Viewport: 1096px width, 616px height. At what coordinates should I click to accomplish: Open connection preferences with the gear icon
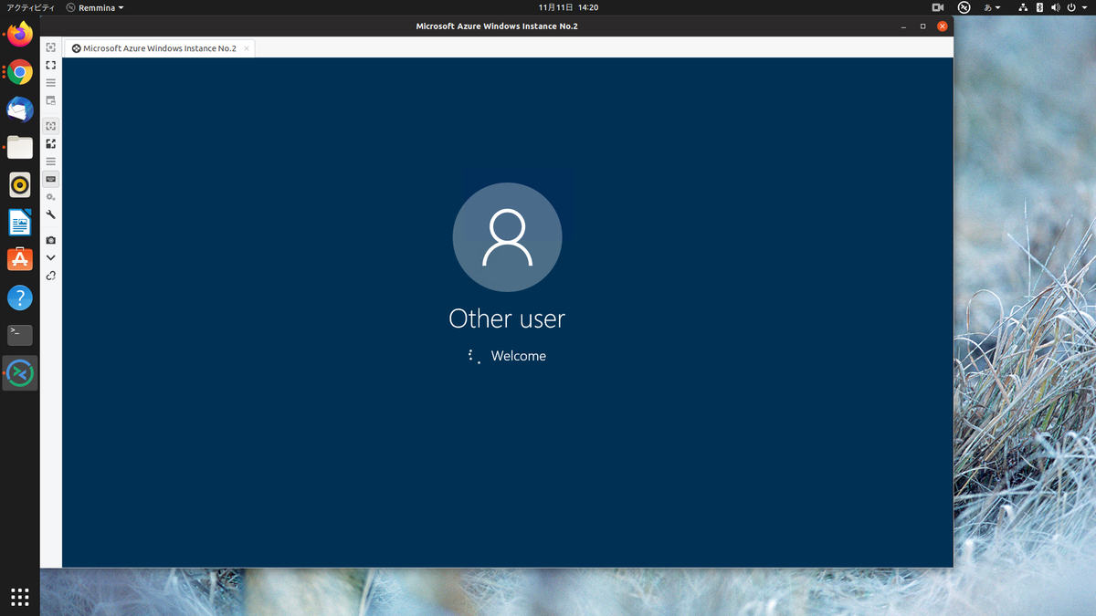[x=50, y=197]
